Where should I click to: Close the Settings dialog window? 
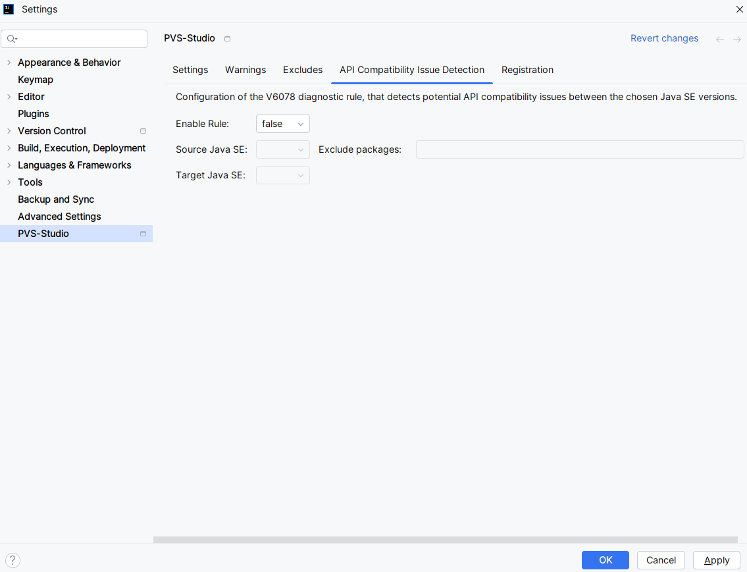[x=739, y=9]
